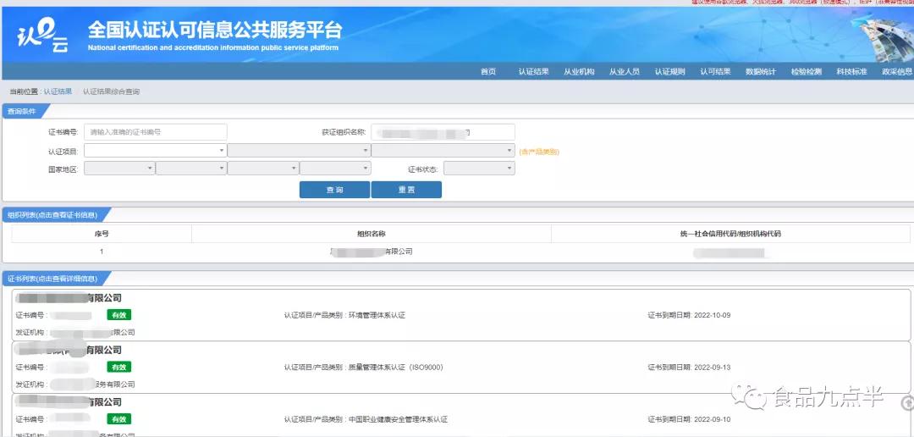Click the 有效 badge on ISO9000 certificate
The width and height of the screenshot is (914, 437).
click(x=119, y=367)
